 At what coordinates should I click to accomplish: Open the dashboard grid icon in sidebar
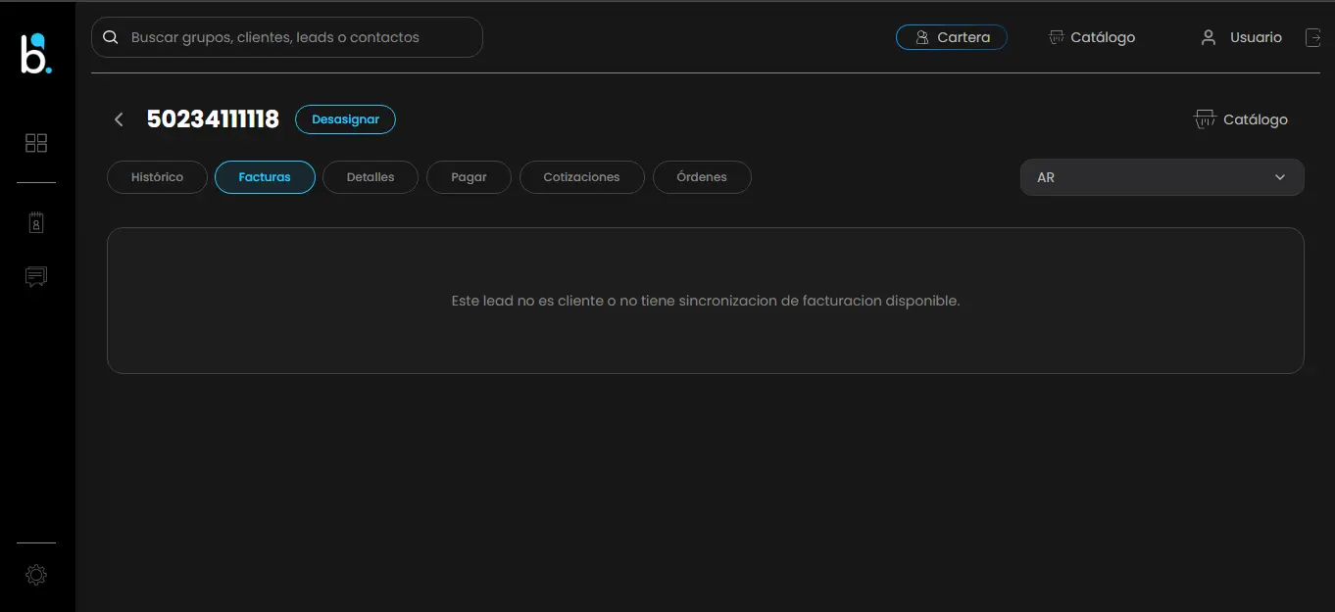36,143
